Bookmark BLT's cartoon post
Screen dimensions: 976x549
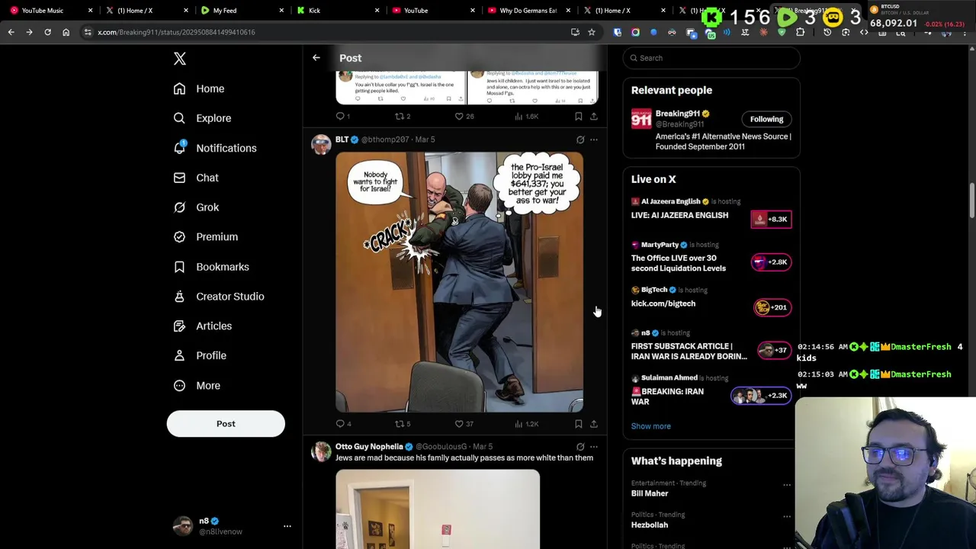pyautogui.click(x=579, y=424)
